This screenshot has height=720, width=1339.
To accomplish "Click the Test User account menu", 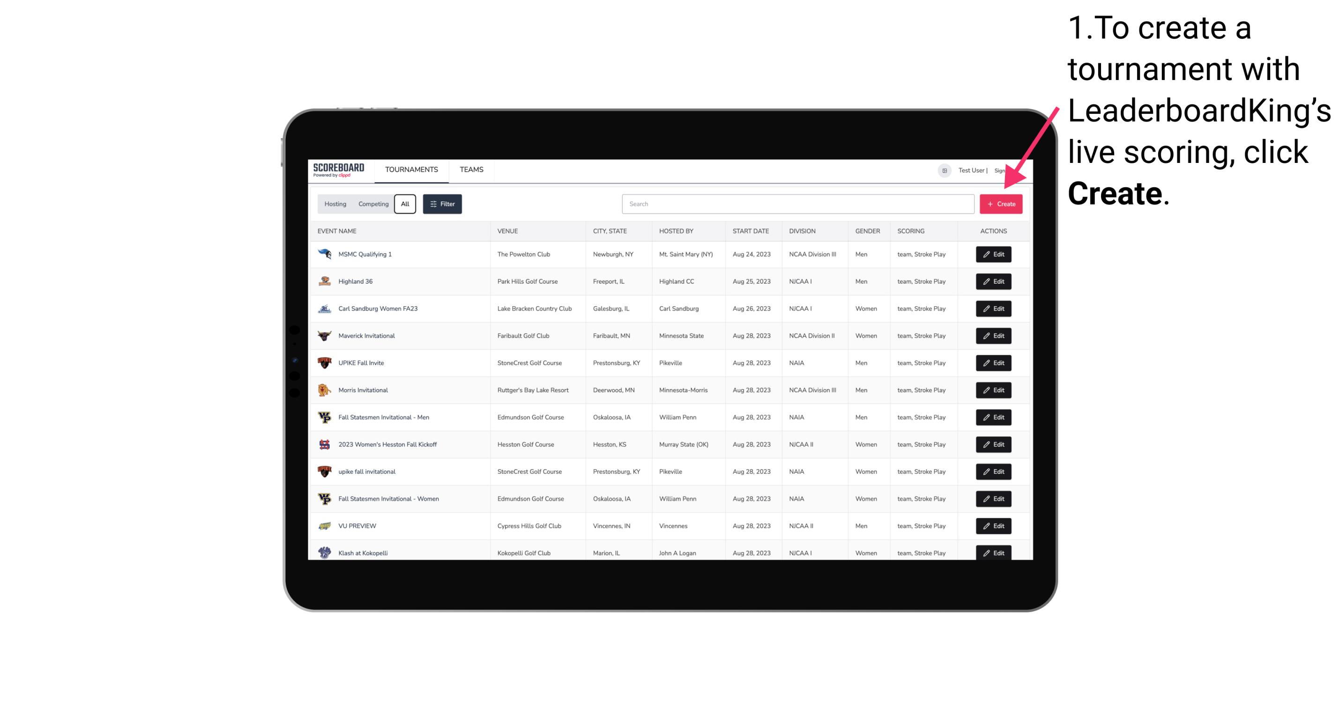I will point(970,169).
